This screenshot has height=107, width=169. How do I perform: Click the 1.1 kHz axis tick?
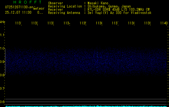tap(2, 35)
